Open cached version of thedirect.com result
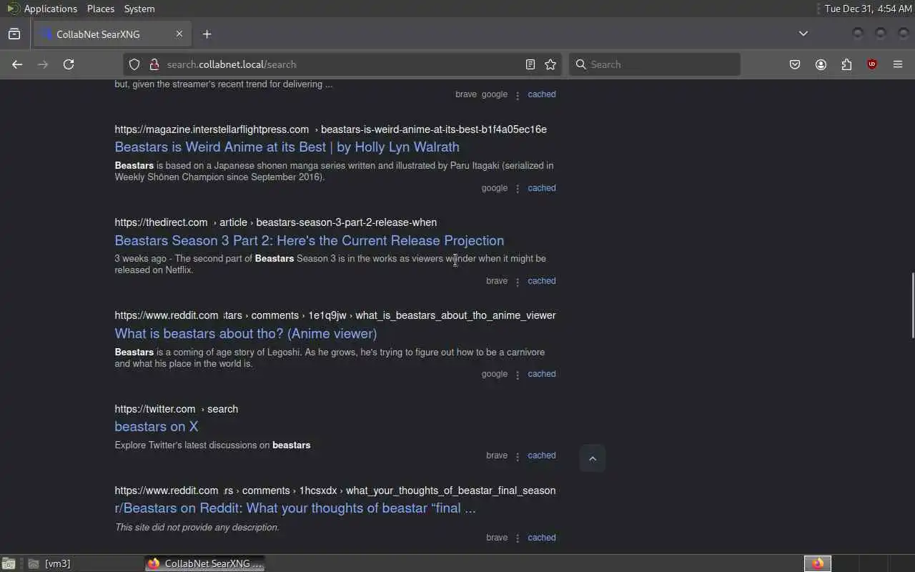915x572 pixels. tap(541, 281)
